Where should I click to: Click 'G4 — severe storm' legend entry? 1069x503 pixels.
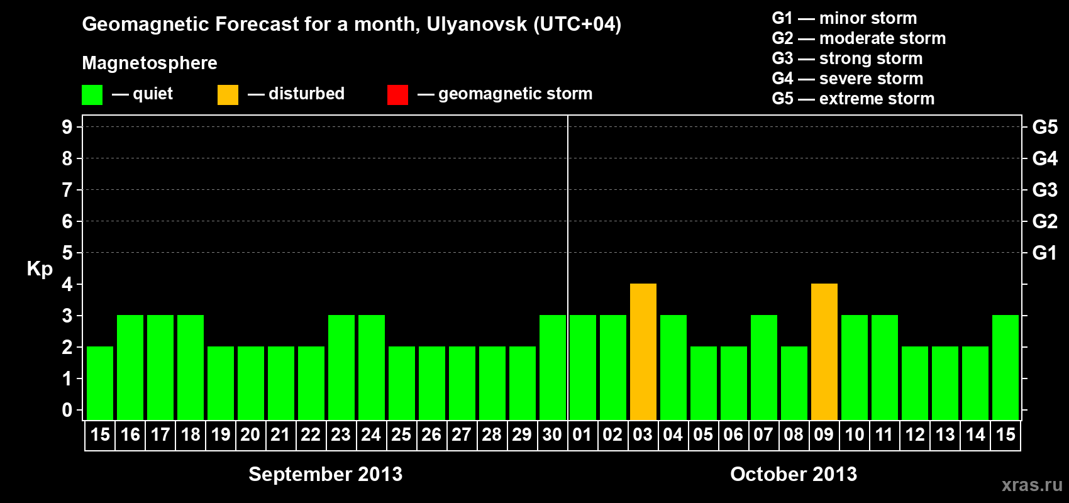point(848,79)
